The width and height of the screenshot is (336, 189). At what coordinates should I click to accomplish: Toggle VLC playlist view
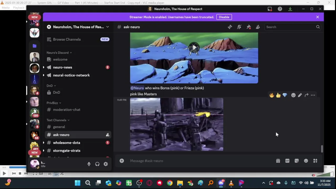pyautogui.click(x=50, y=174)
